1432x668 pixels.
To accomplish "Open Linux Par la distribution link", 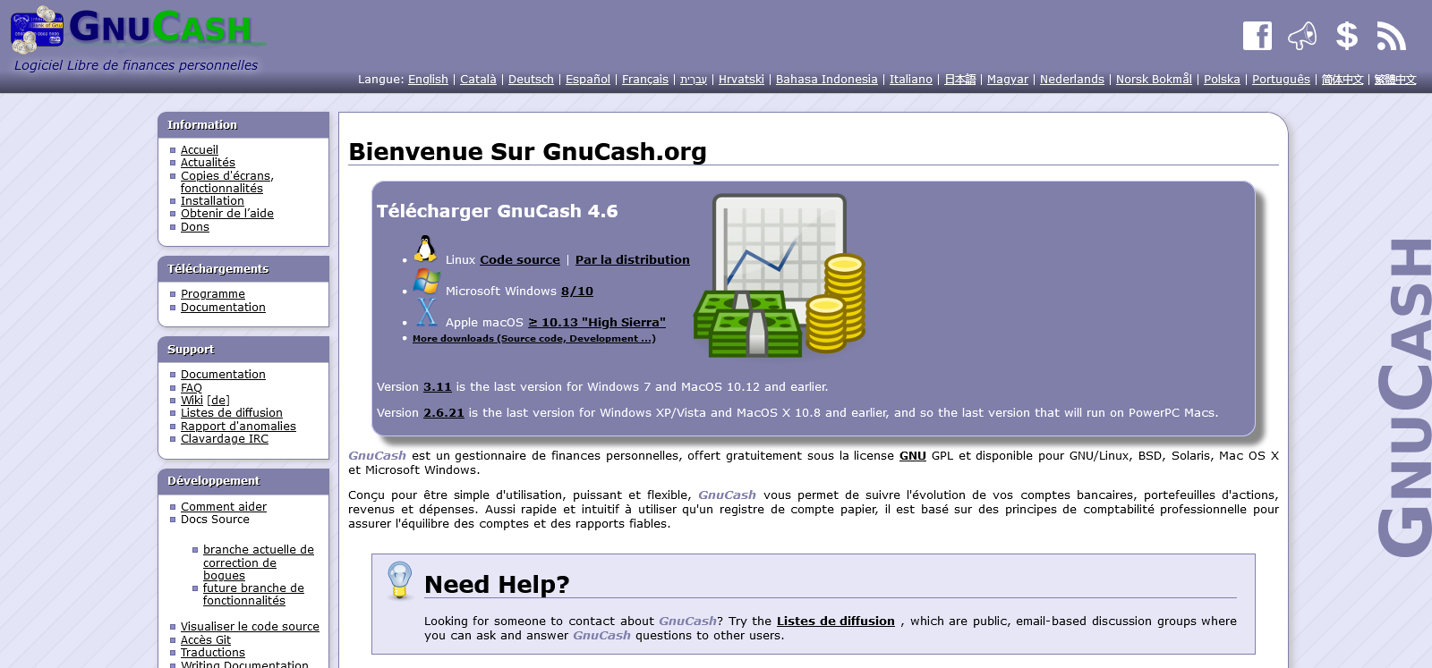I will click(x=633, y=260).
